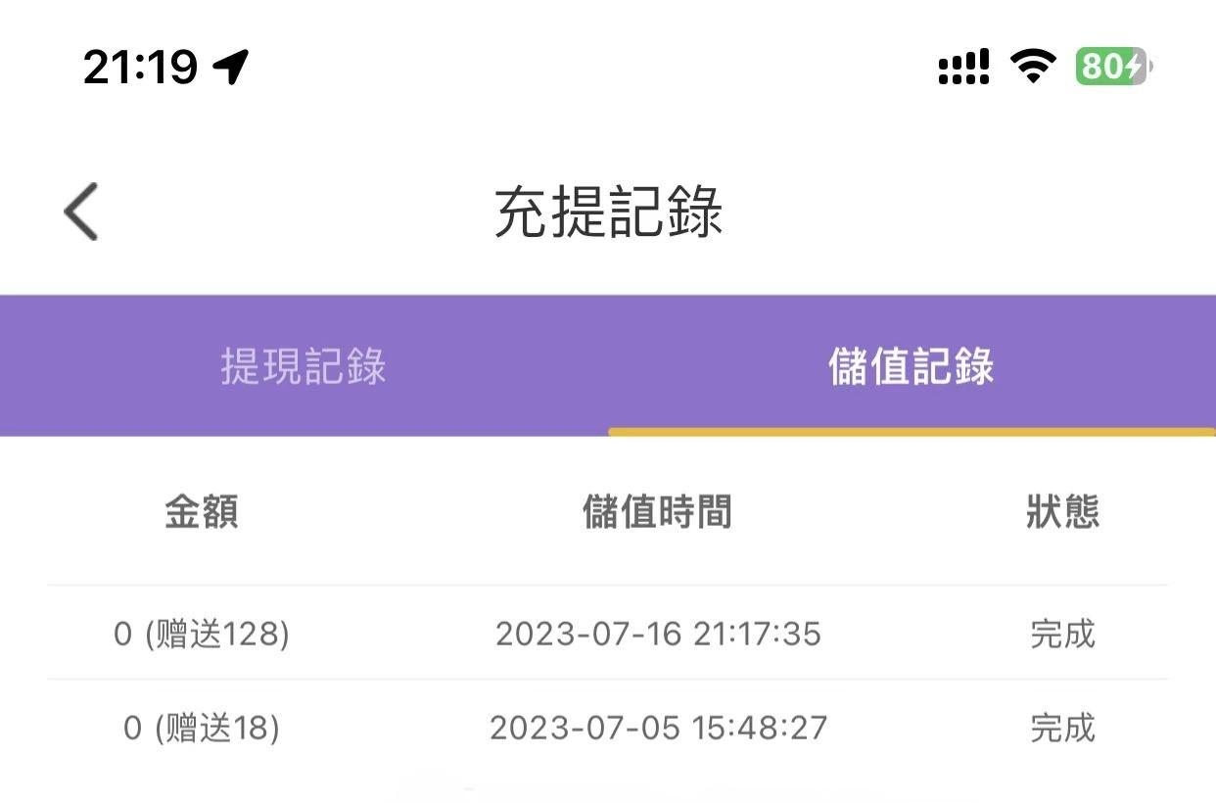Tap 完成 status of the July 16 record
This screenshot has width=1216, height=803.
point(1062,635)
